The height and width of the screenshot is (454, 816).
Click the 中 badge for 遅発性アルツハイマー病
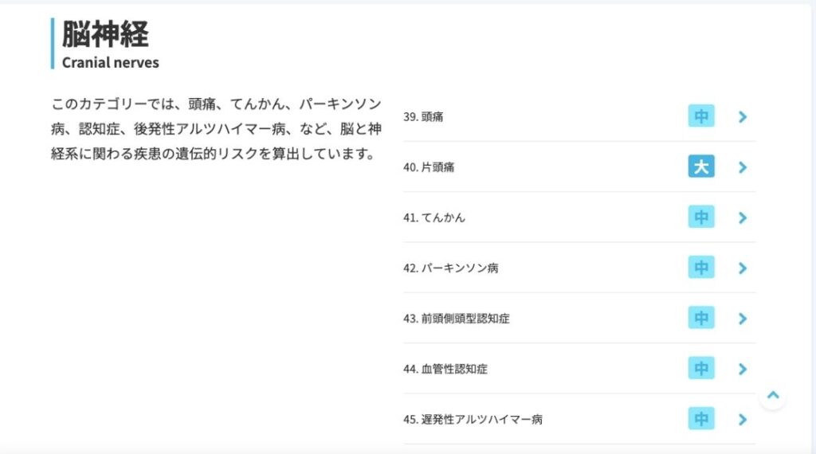701,419
